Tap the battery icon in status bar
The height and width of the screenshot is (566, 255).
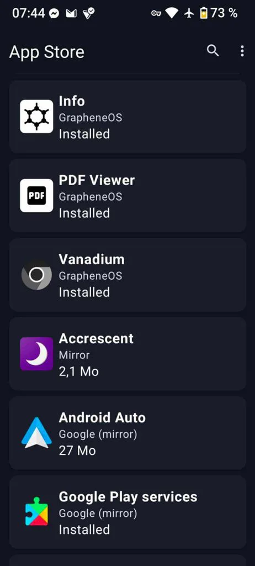(x=204, y=13)
